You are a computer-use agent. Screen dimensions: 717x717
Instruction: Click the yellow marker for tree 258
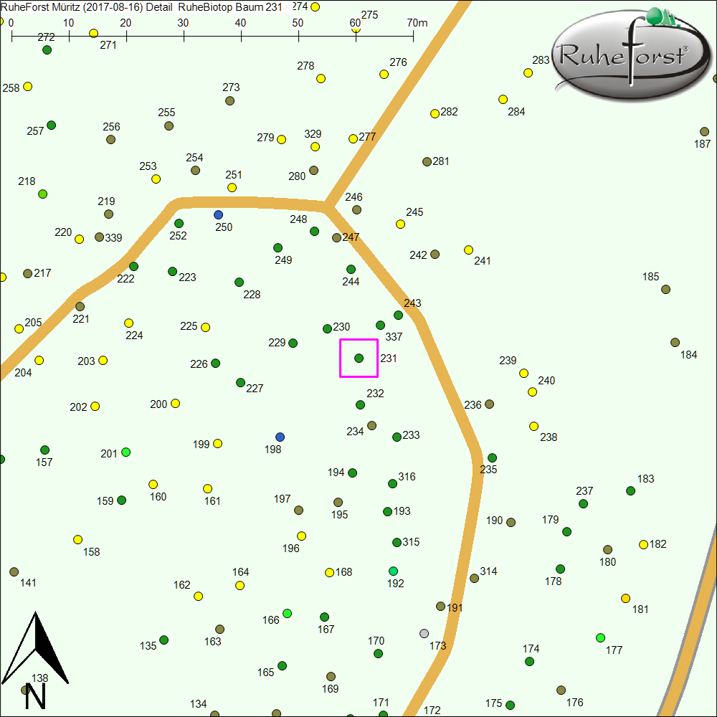pos(28,86)
